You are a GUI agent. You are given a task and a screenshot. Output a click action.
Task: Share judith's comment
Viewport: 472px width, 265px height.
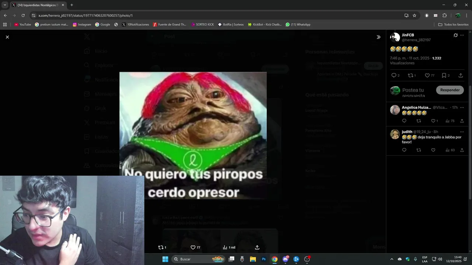pos(462,150)
